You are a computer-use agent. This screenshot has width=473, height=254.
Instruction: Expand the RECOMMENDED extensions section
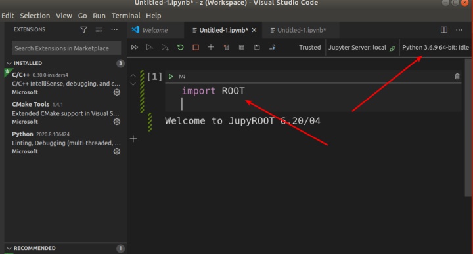(9, 248)
